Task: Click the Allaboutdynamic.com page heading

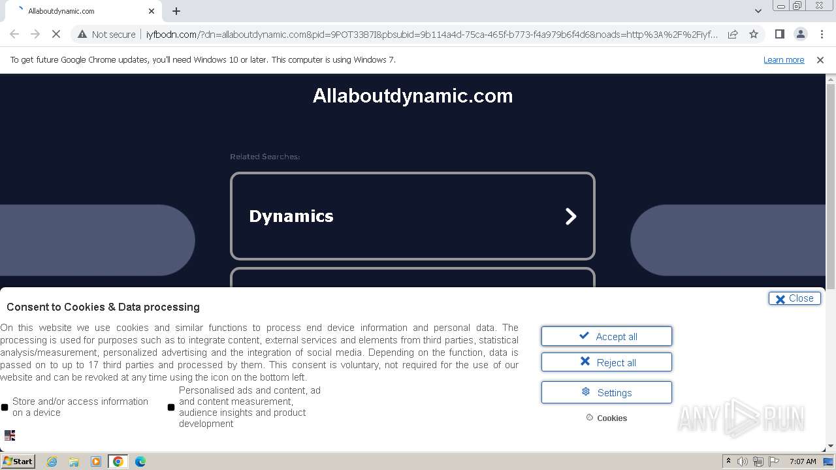Action: coord(413,96)
